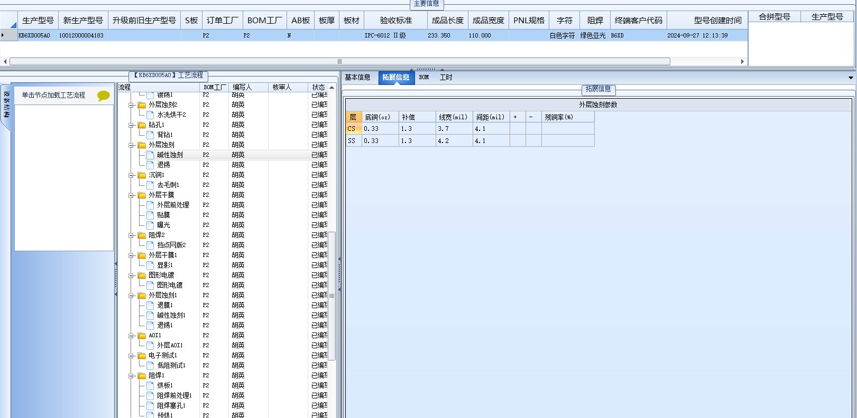Click the 合拼型号 column header
This screenshot has height=418, width=857.
[x=775, y=17]
